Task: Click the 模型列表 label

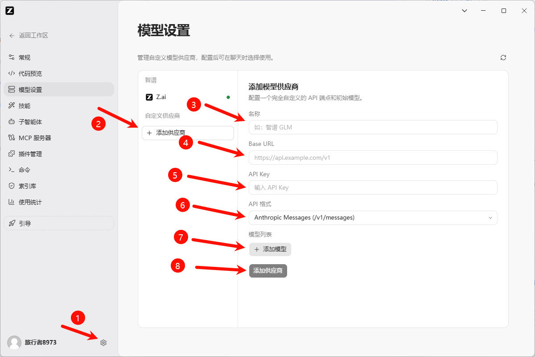Action: 260,234
